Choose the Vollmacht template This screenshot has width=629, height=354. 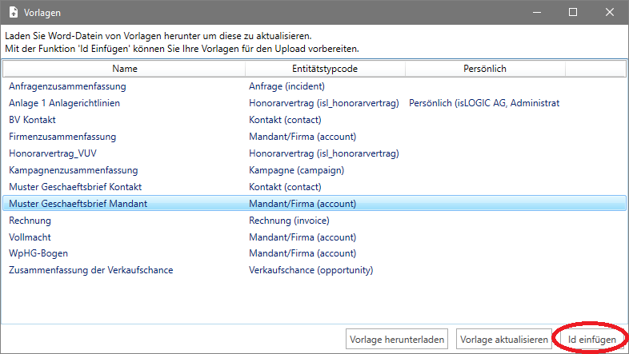[x=30, y=237]
